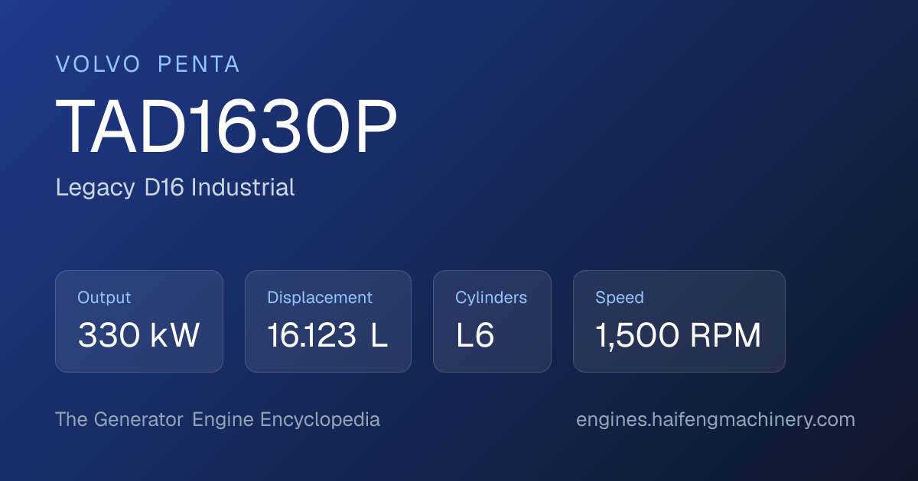Click the VOLVO PENTA brand label
The image size is (918, 481).
point(148,65)
